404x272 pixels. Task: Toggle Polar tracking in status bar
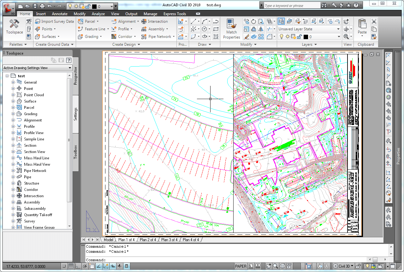tap(85, 266)
